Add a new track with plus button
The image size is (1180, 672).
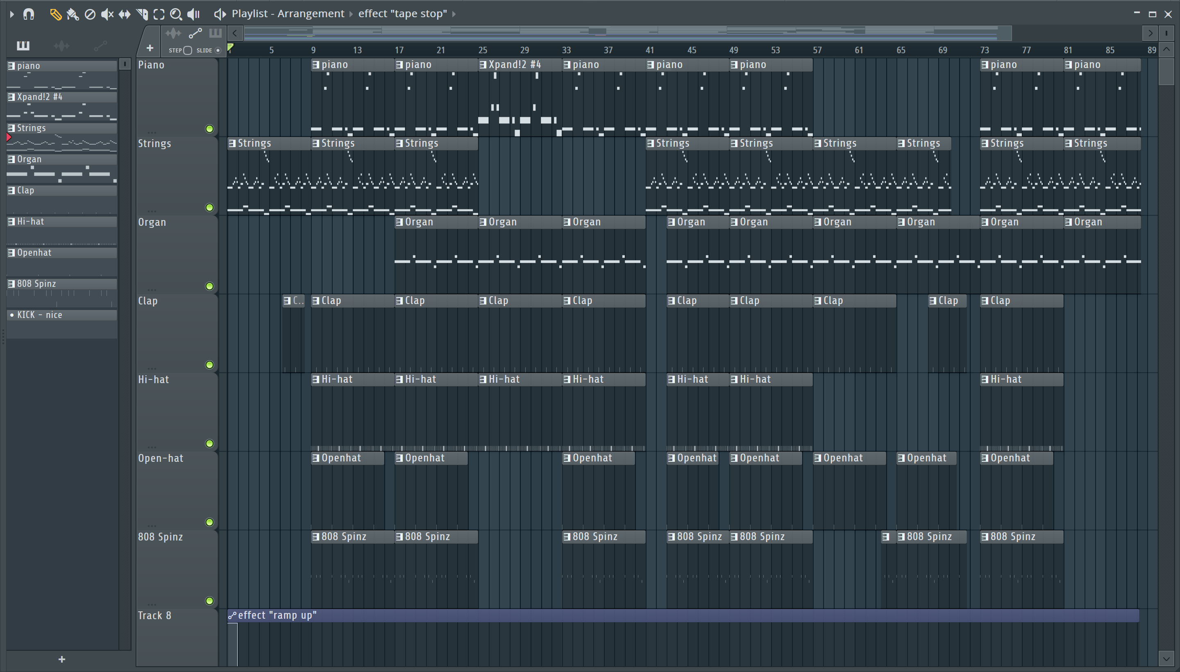tap(150, 48)
